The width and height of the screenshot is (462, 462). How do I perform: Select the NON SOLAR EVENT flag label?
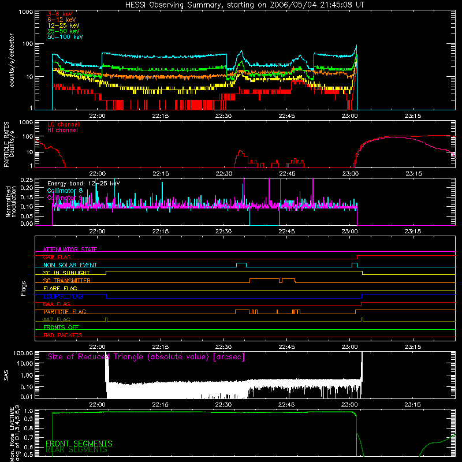click(70, 265)
